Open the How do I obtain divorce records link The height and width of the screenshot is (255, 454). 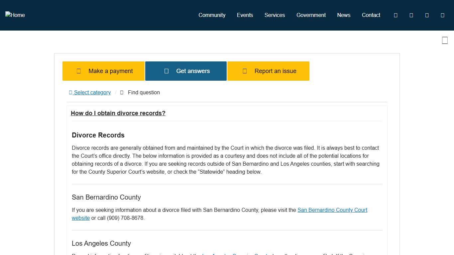point(118,113)
